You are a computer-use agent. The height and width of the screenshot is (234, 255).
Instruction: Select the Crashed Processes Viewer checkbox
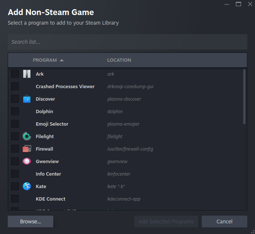point(15,86)
